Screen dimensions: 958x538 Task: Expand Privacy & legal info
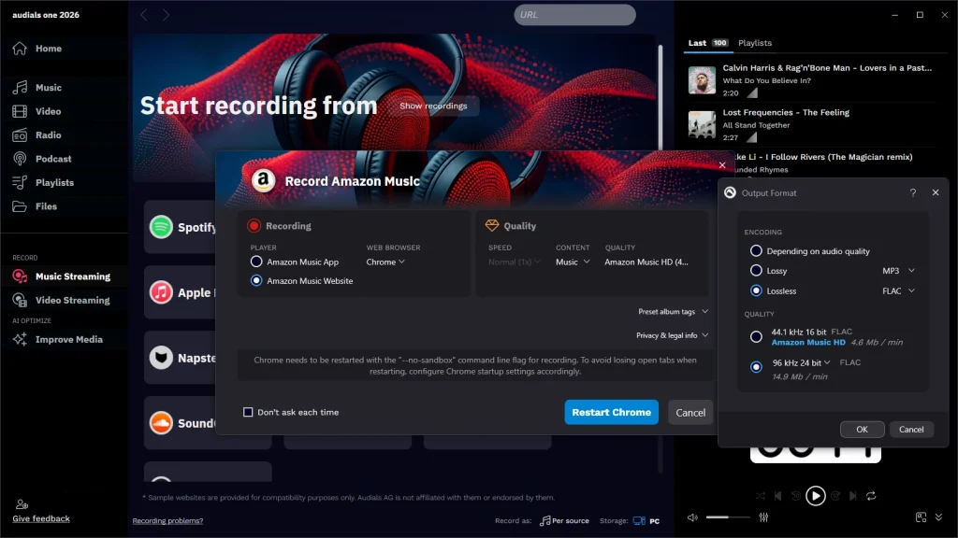click(672, 335)
